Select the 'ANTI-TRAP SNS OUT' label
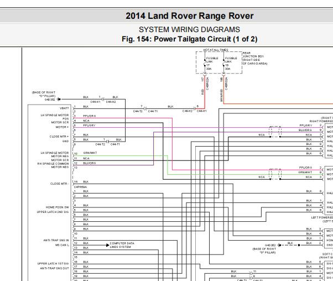This screenshot has width=333, height=281. [x=54, y=268]
